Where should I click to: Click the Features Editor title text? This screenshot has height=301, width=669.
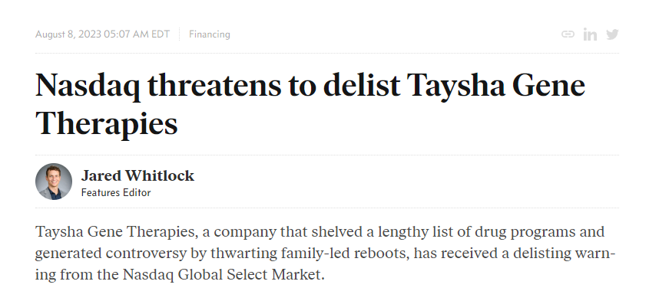tap(116, 192)
